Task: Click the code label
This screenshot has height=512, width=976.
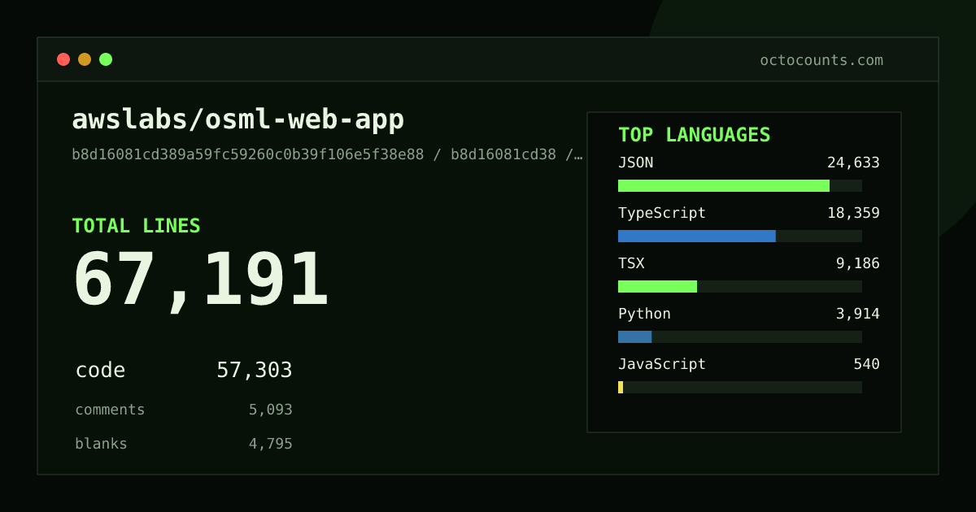Action: (x=100, y=371)
